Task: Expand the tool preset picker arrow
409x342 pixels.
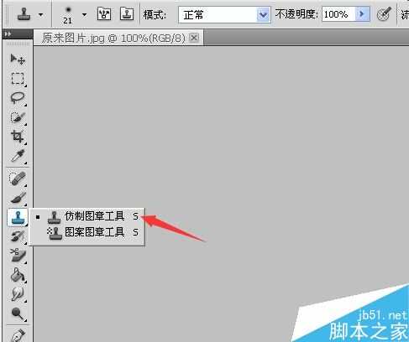Action: pos(41,14)
